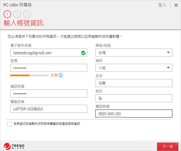Click the 下一步 button
181x151 pixels.
coord(168,147)
